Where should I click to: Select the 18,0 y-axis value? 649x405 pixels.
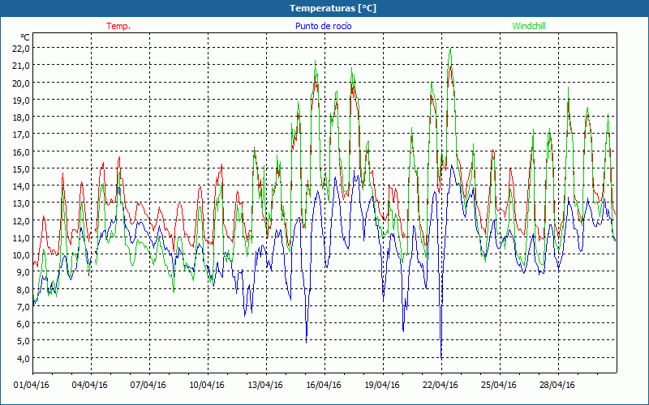(22, 117)
